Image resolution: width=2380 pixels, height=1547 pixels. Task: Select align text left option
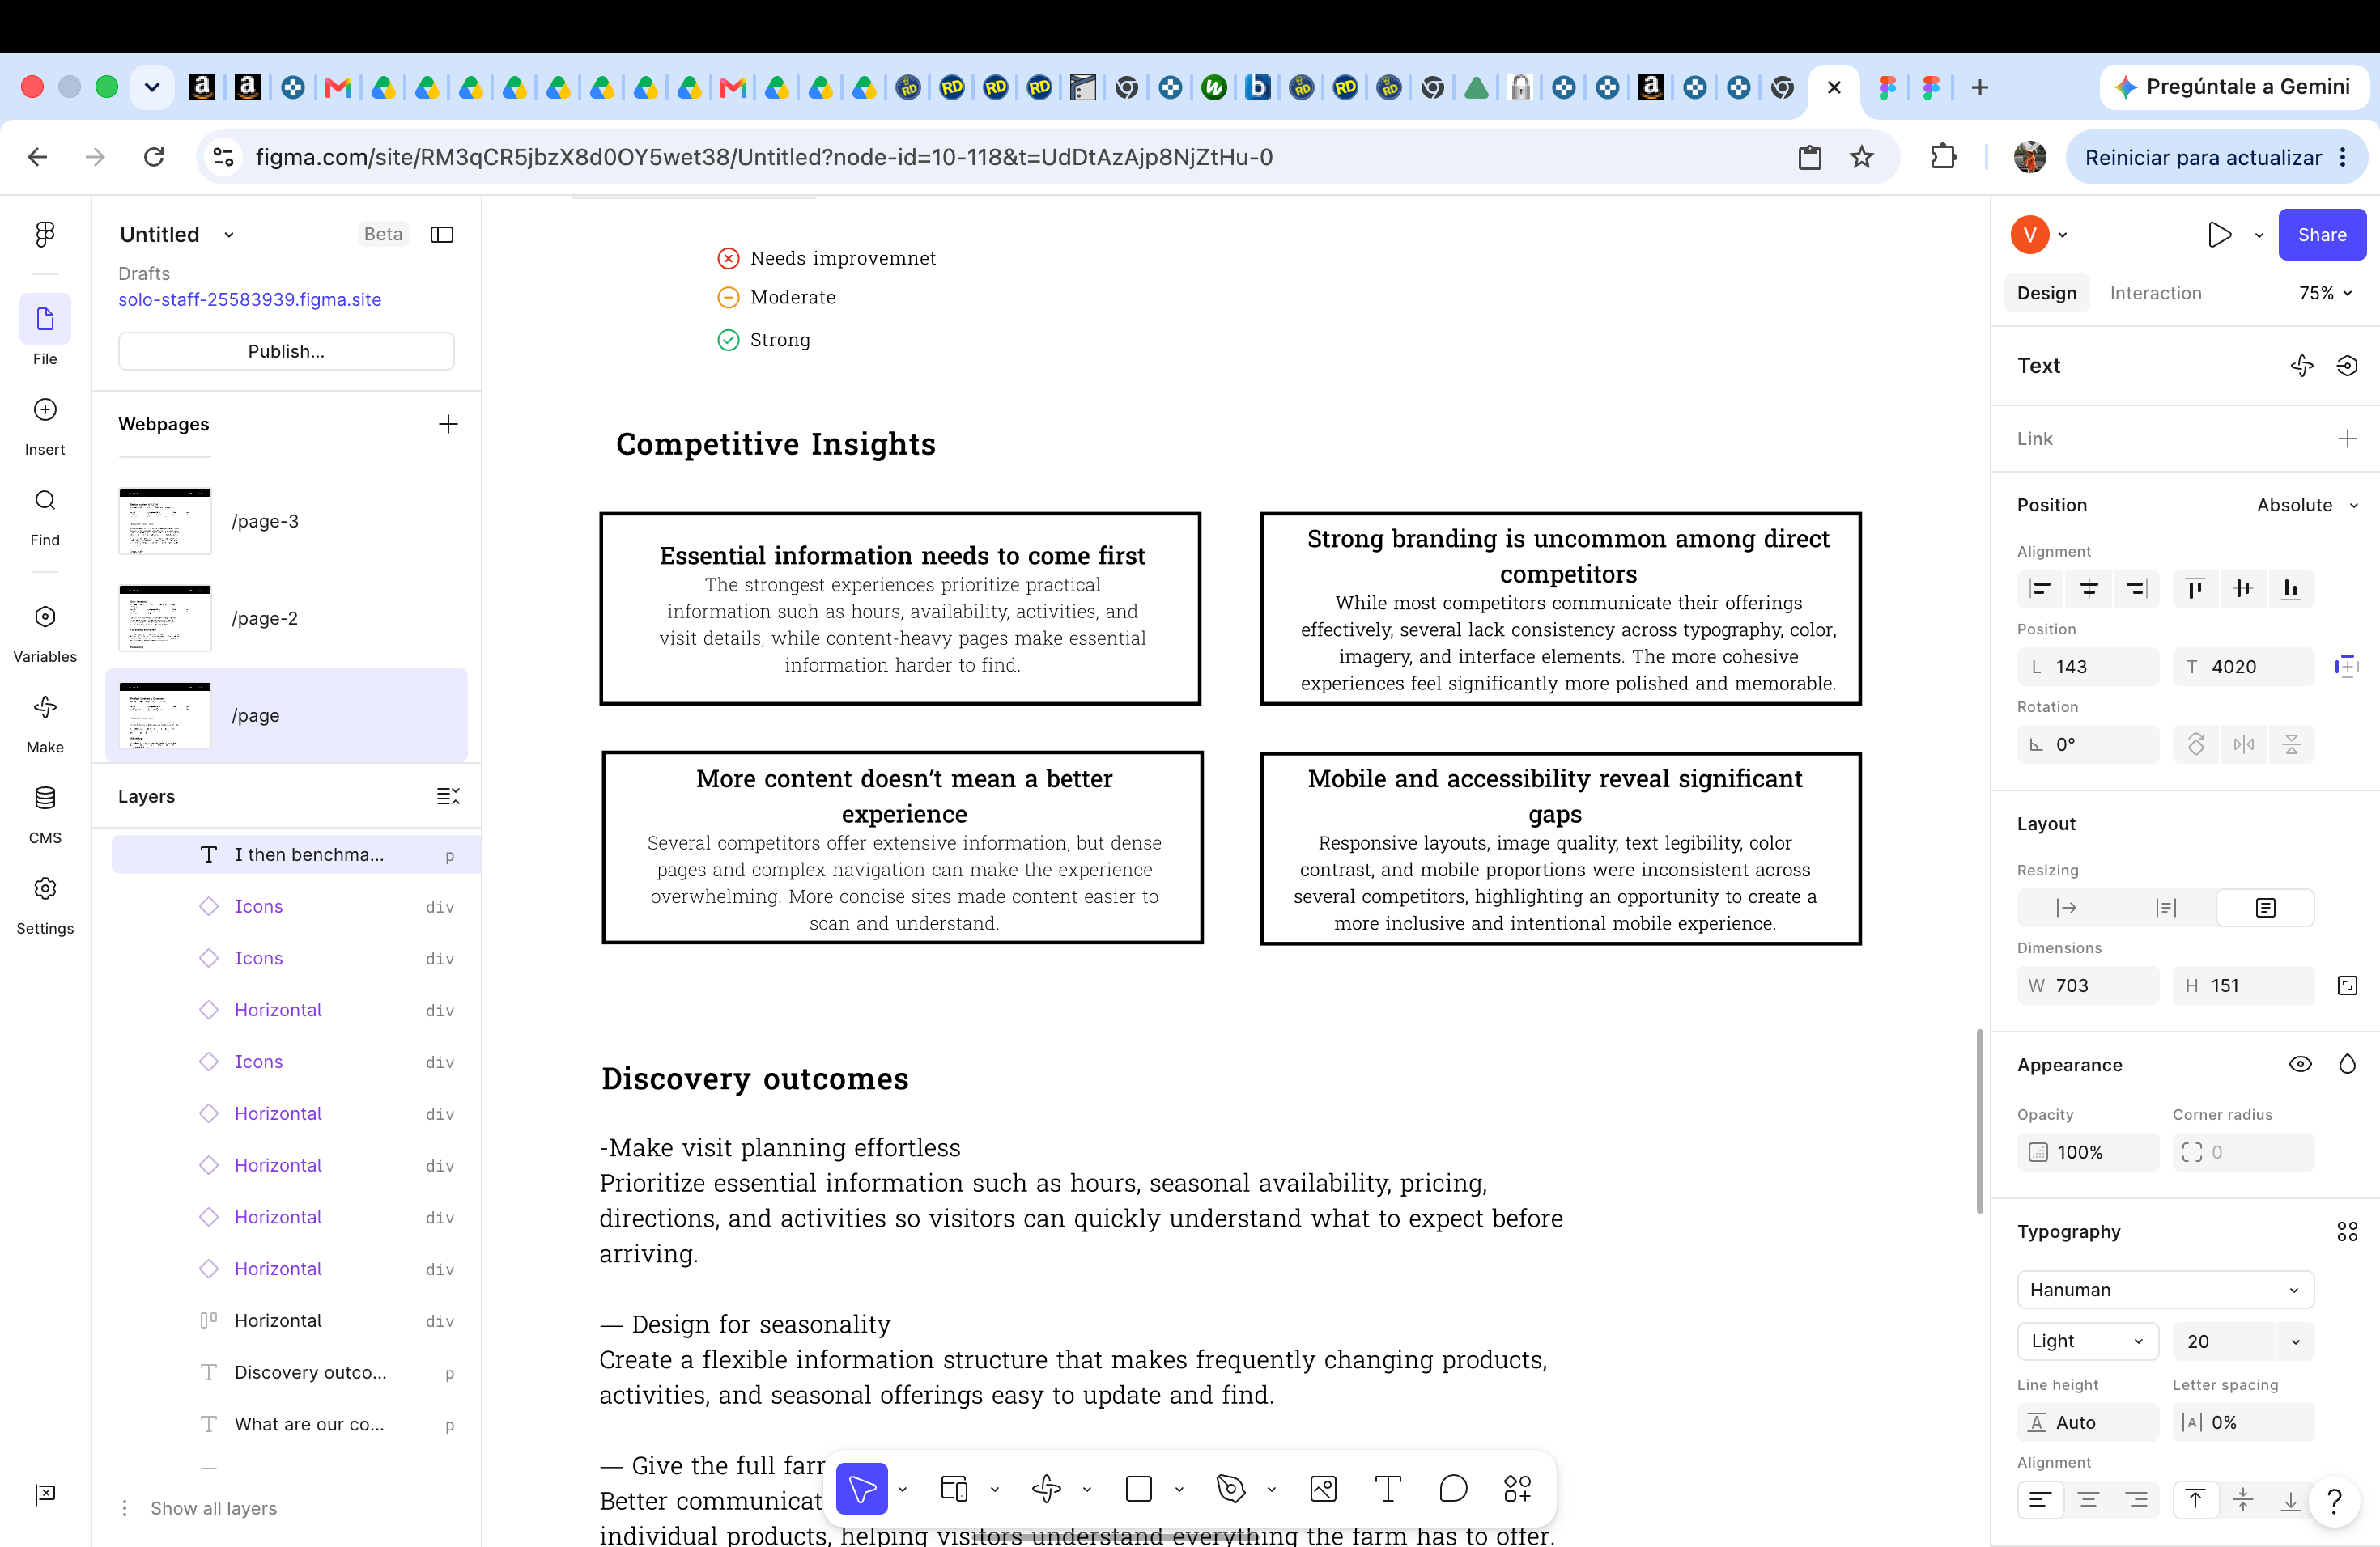2040,1500
